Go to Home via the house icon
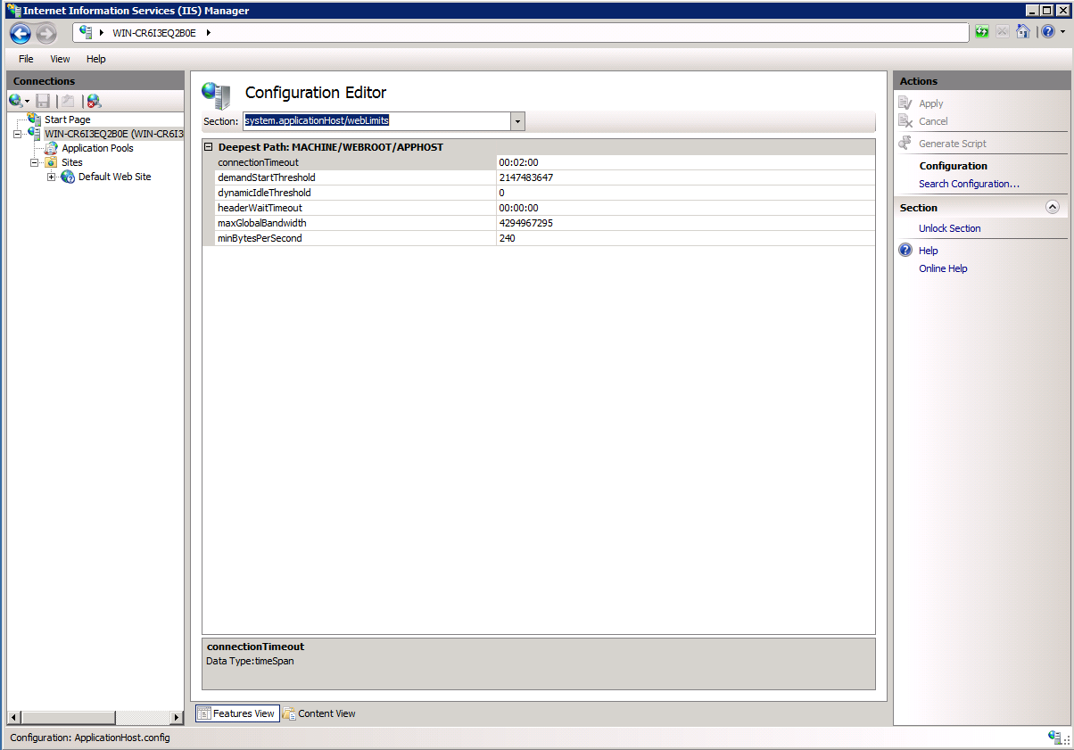 point(1023,32)
